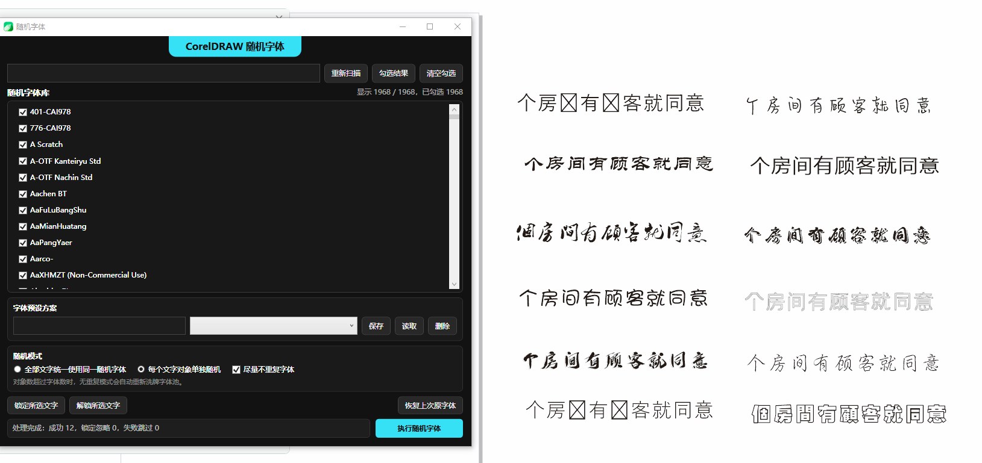Toggle the AaFuLuBangShu font checkbox
The image size is (982, 463).
click(23, 210)
